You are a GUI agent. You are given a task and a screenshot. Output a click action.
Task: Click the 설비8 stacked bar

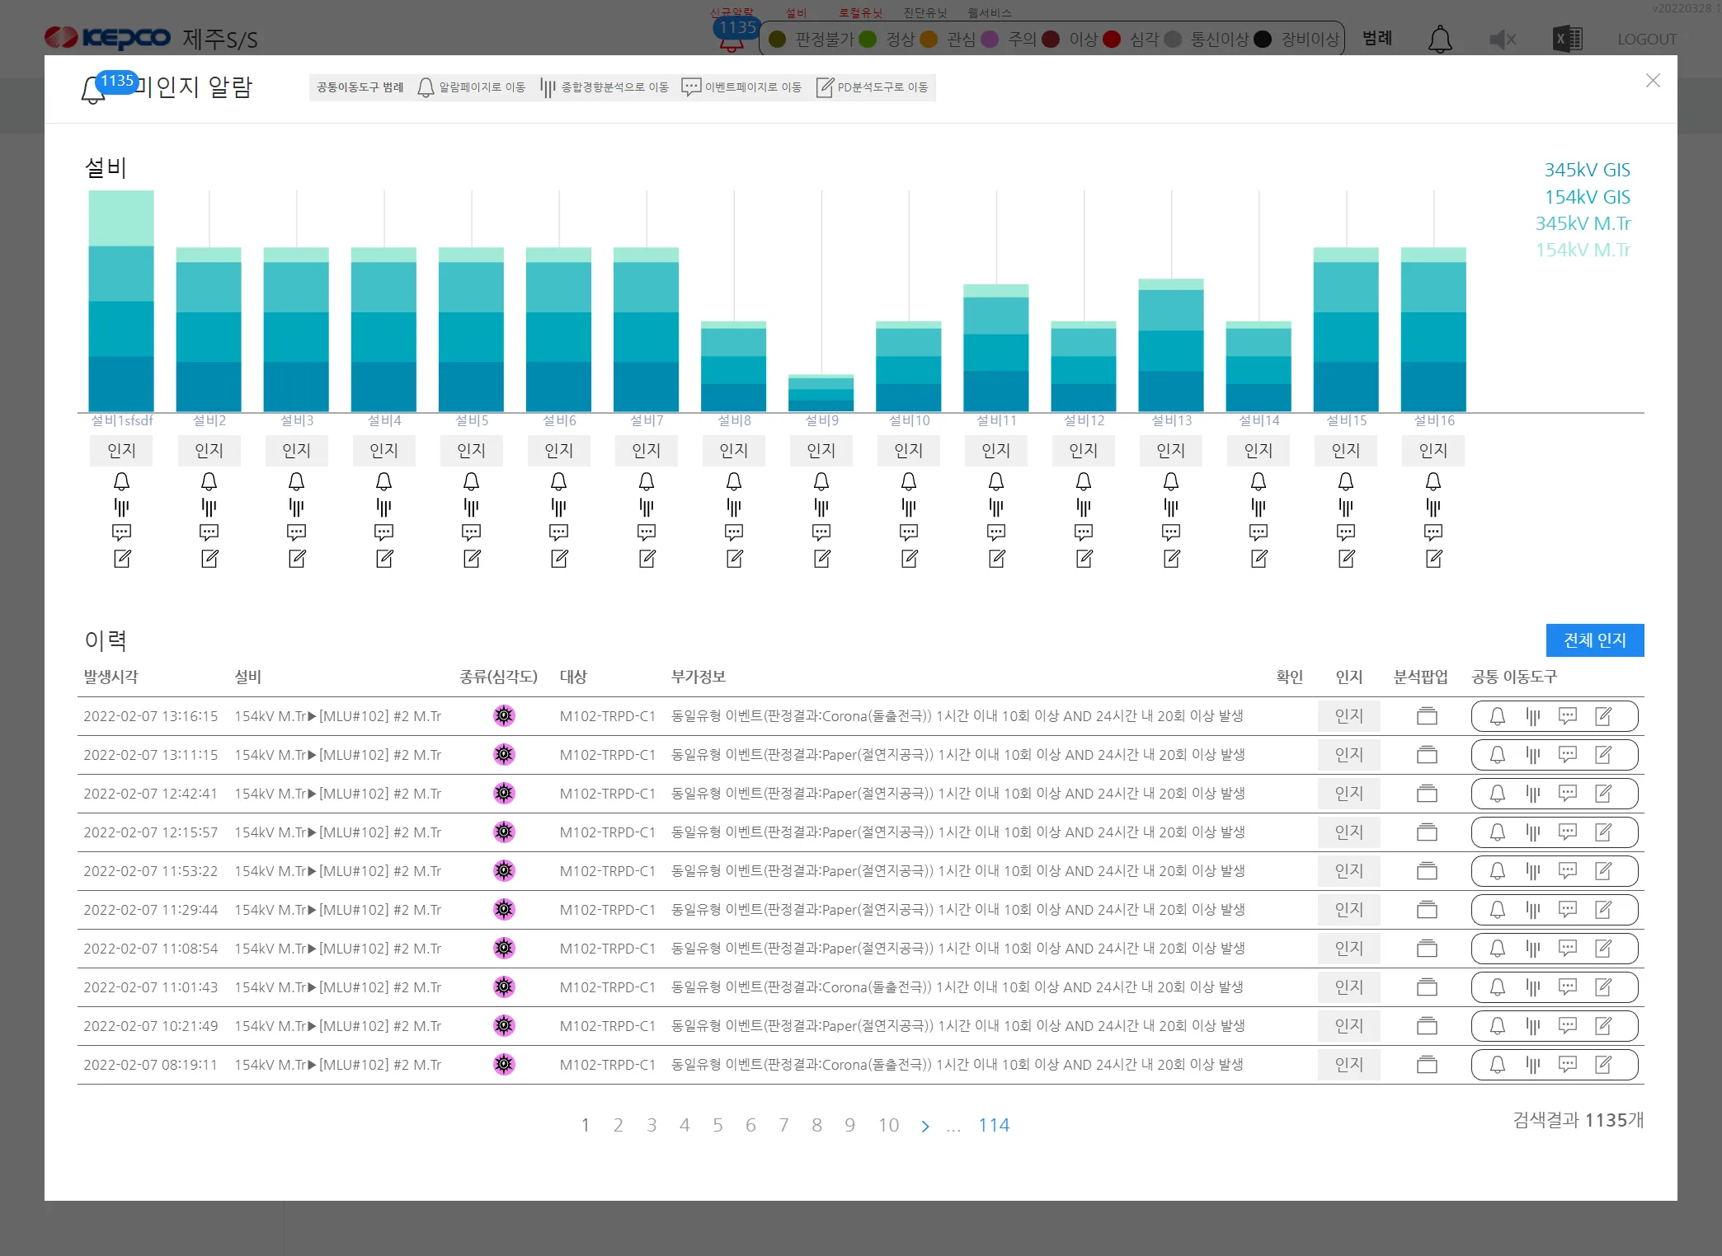coord(733,367)
